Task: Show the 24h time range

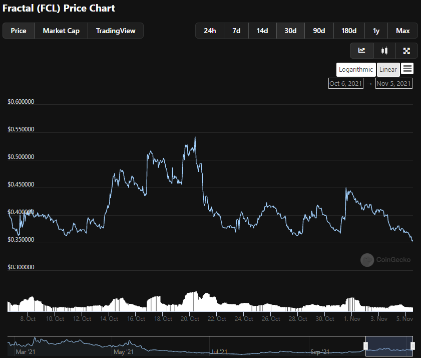Action: click(210, 31)
